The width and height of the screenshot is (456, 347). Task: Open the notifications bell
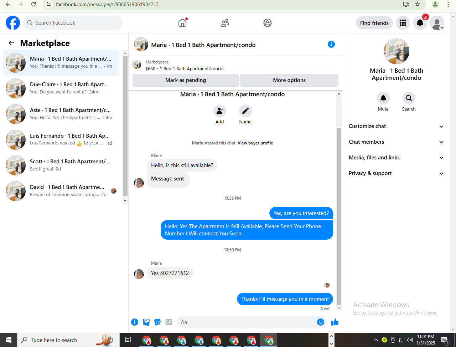coord(420,23)
